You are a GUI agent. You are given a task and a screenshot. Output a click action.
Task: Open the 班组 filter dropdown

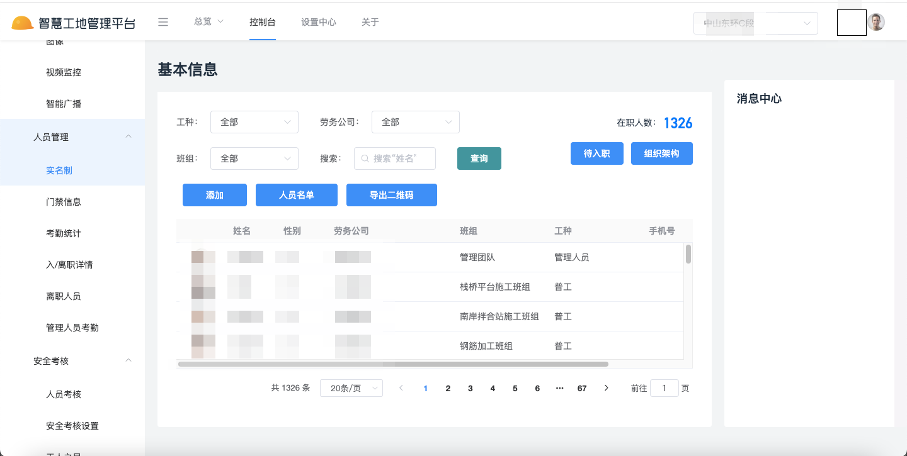pyautogui.click(x=254, y=158)
